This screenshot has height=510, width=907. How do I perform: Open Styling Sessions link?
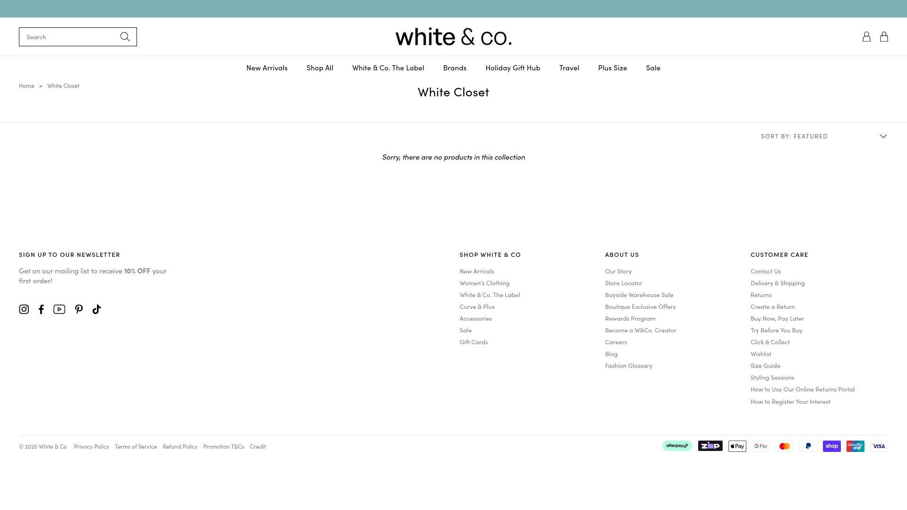772,377
